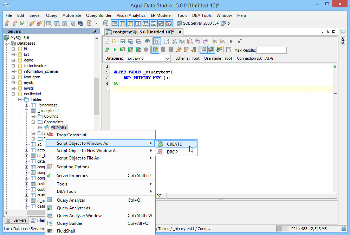Click the Max Results input field
The height and width of the screenshot is (235, 350).
[272, 50]
